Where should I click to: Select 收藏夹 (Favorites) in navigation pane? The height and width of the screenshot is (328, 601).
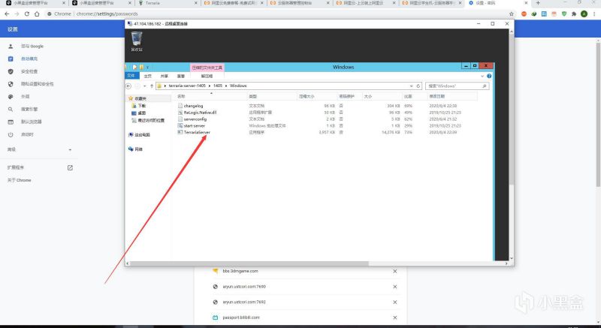pyautogui.click(x=137, y=98)
